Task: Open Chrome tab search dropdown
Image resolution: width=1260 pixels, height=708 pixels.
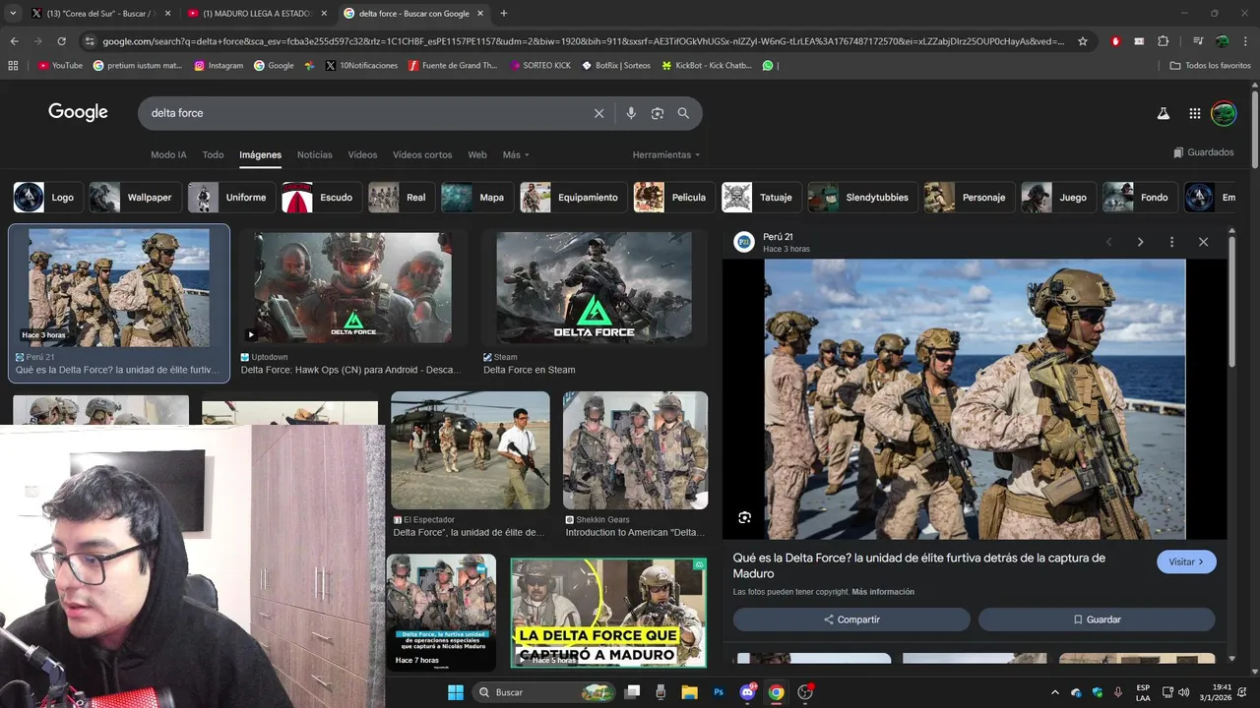Action: [x=13, y=14]
